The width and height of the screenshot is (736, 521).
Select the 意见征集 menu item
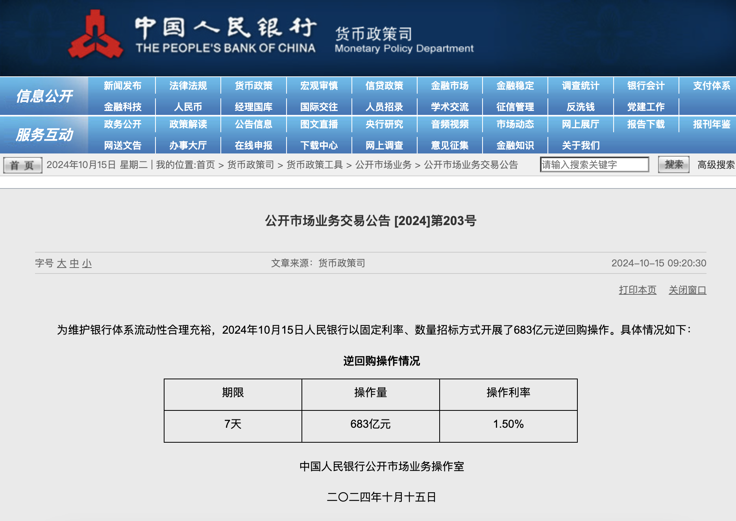449,145
